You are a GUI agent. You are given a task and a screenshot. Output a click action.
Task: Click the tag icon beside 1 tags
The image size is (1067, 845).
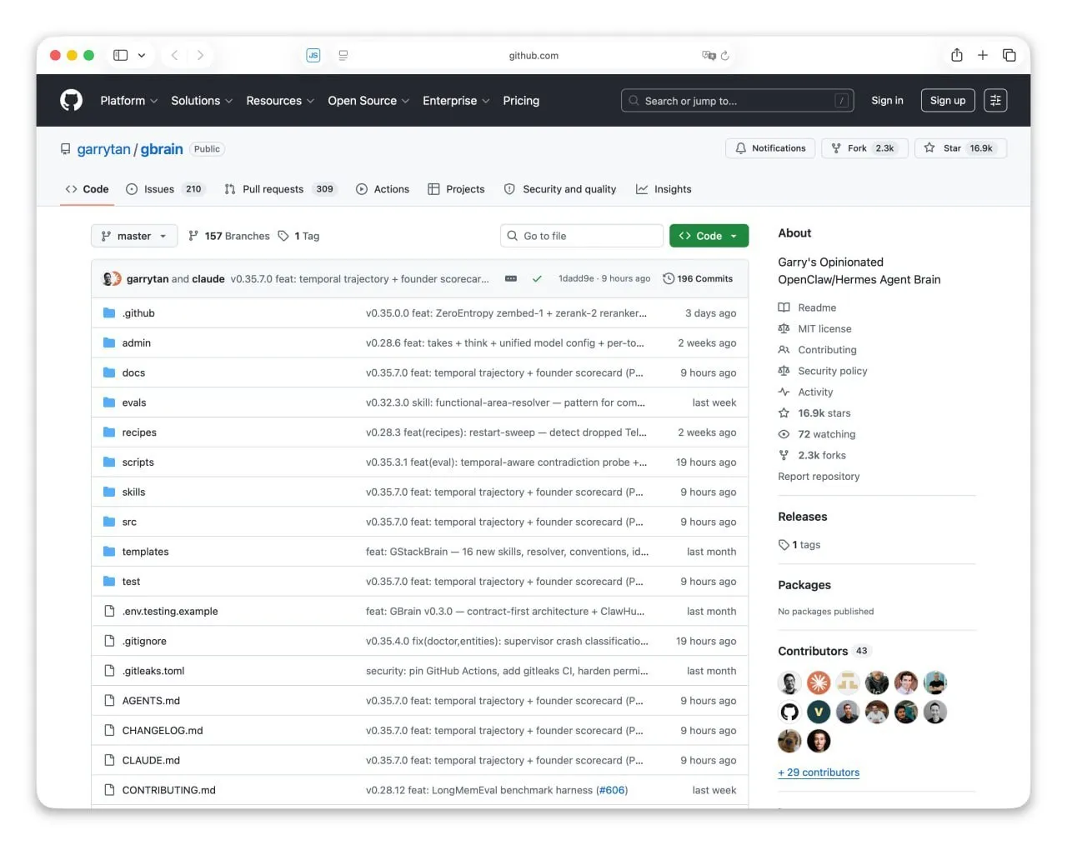[x=784, y=545]
